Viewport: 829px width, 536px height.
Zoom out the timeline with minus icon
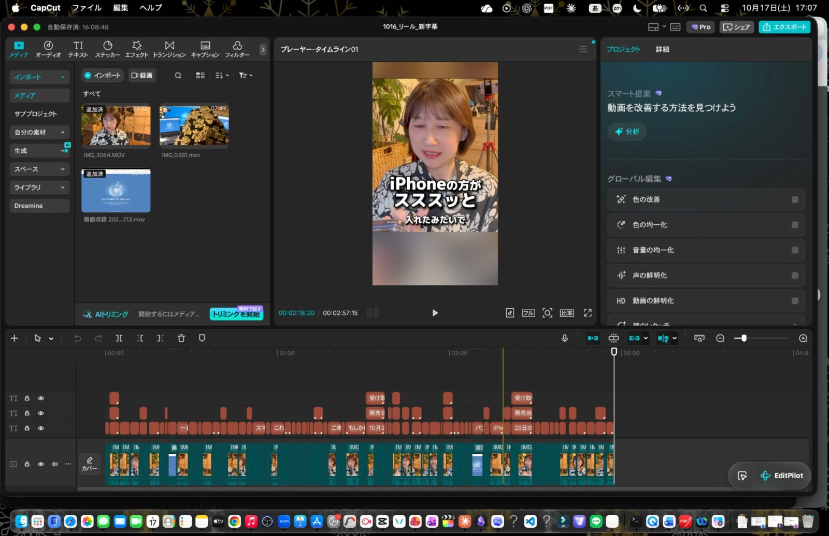(x=720, y=338)
